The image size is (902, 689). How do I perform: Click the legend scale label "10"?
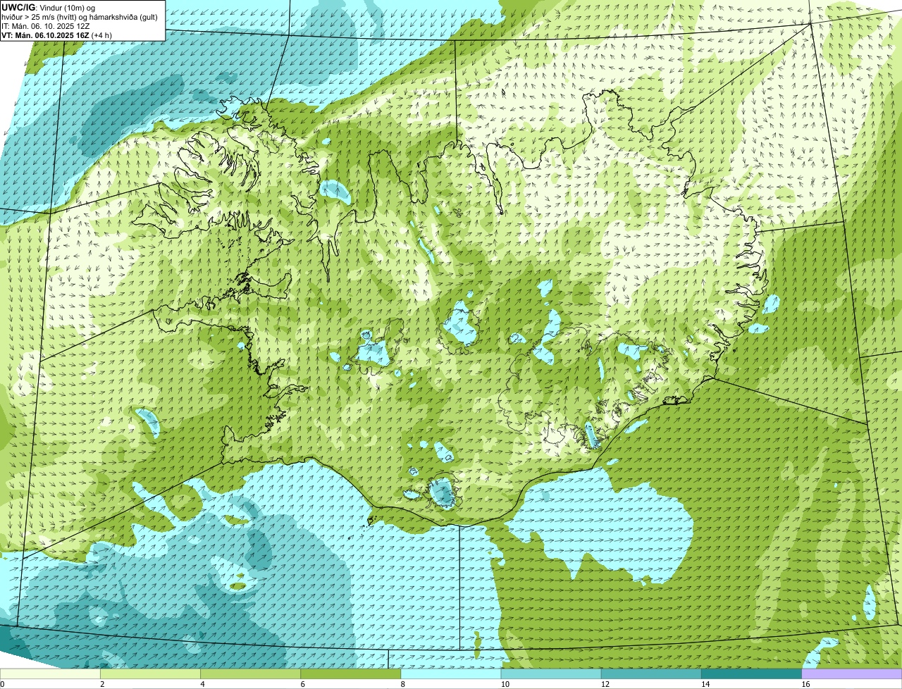coord(505,684)
